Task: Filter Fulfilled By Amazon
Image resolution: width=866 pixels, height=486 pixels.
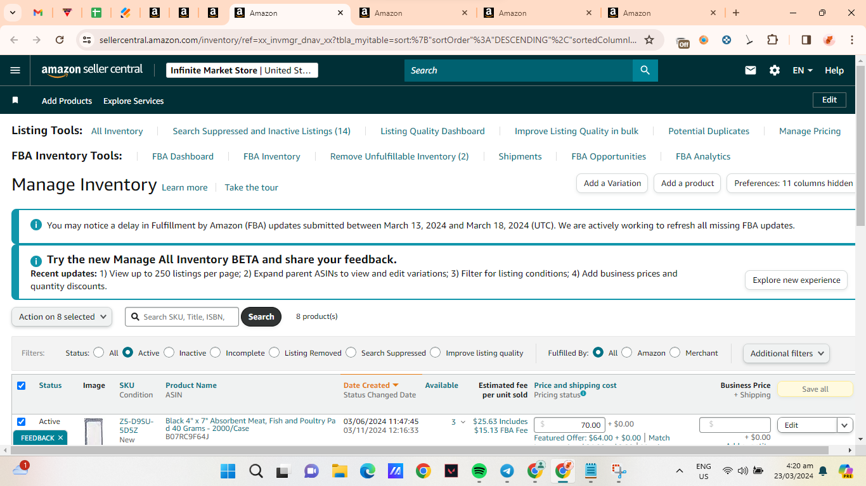Action: [627, 352]
